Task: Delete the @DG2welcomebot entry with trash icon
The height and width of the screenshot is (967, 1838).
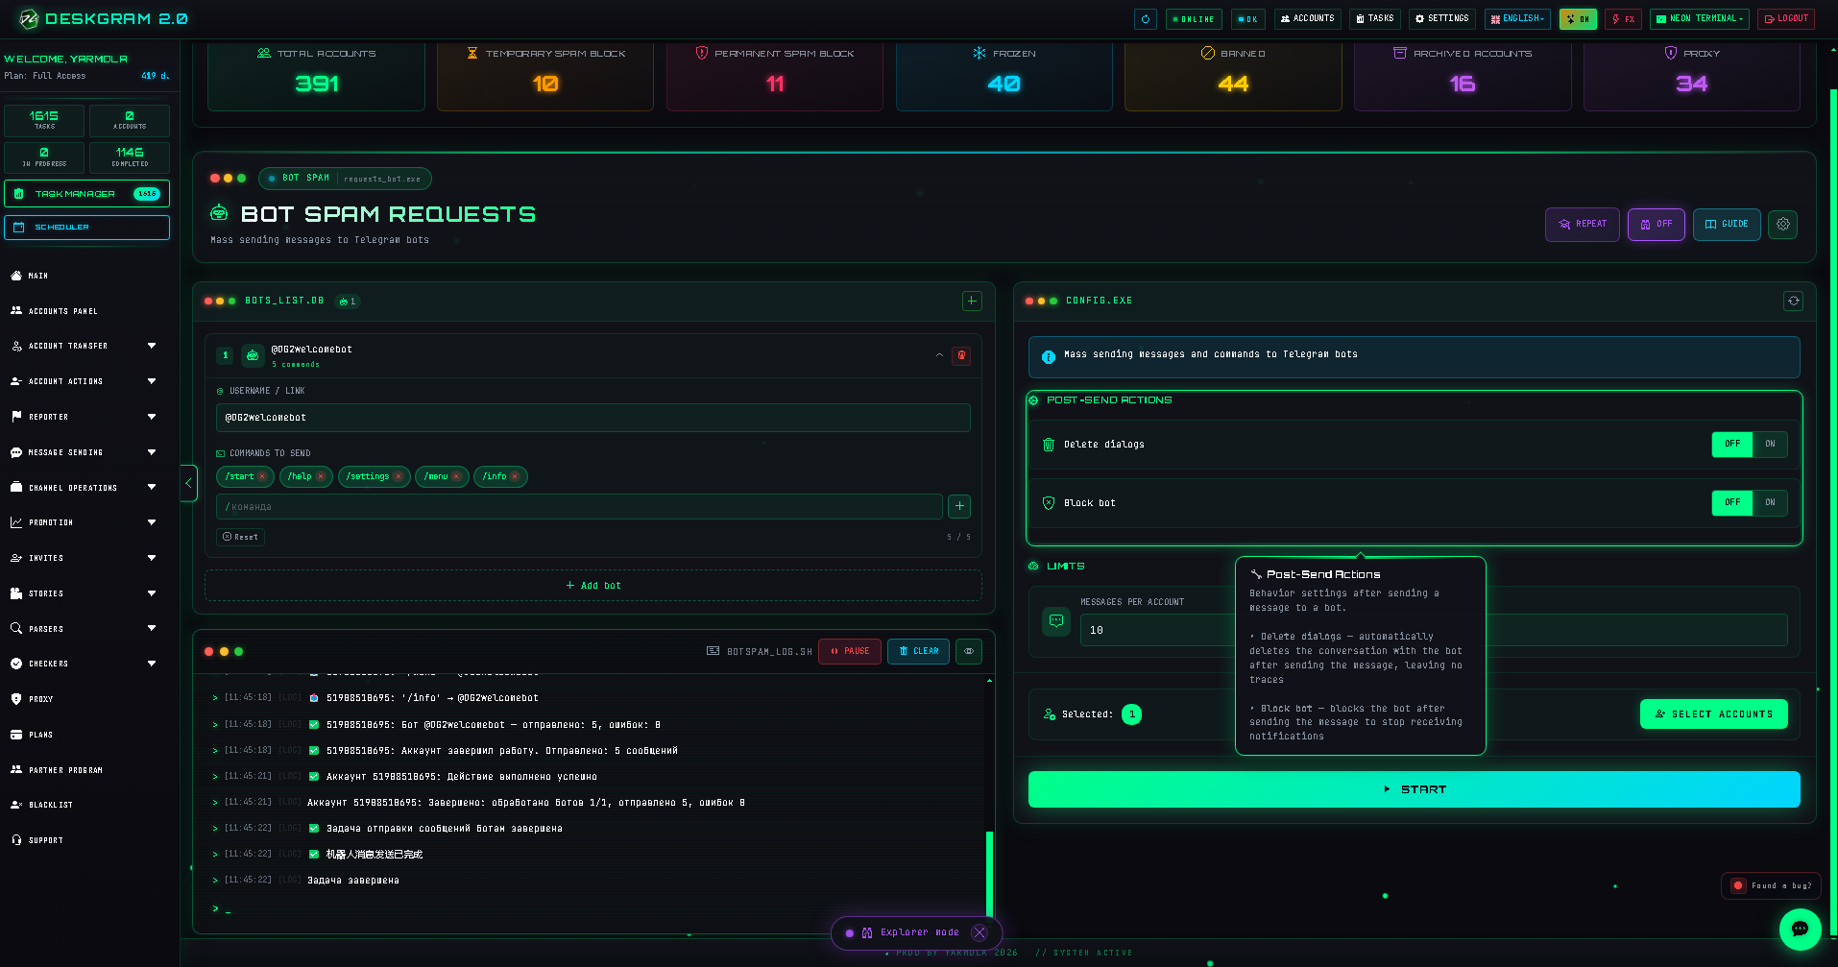Action: click(961, 355)
